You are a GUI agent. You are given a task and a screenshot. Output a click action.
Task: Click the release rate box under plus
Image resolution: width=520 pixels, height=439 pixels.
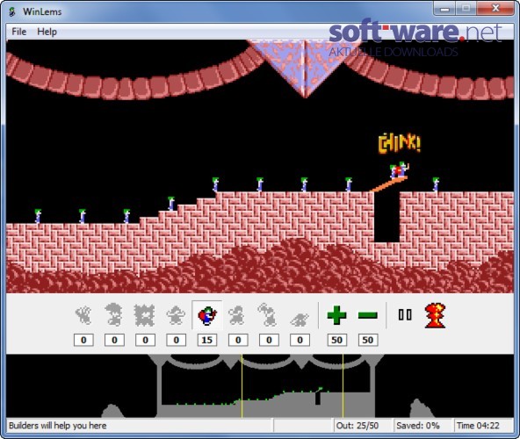click(x=337, y=340)
